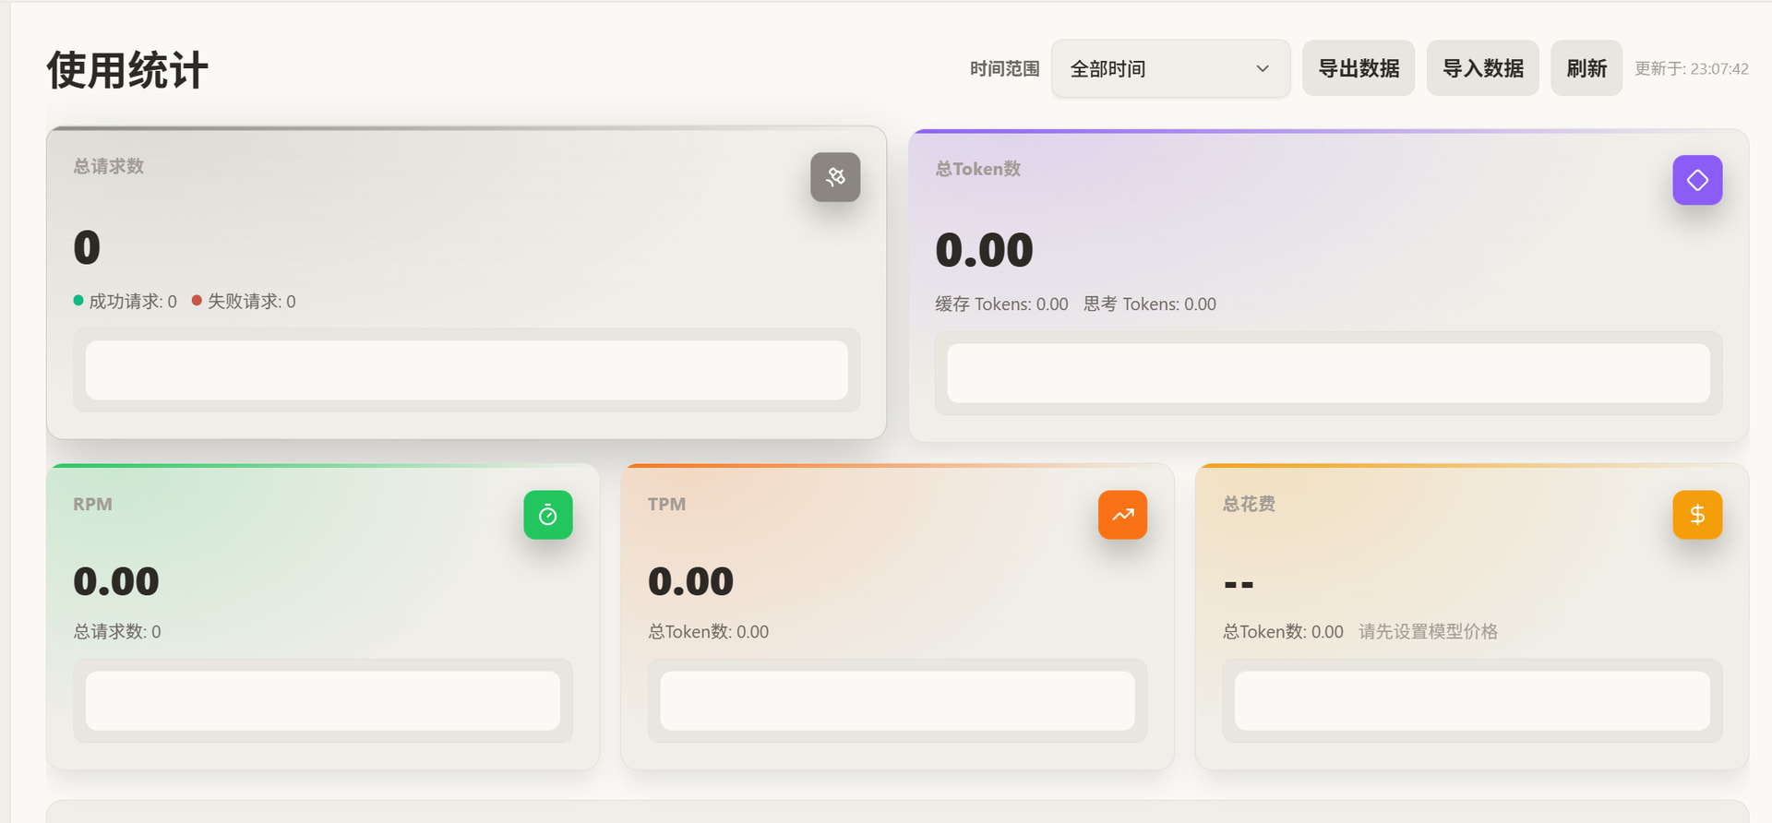Click the 导出数据 button
This screenshot has height=823, width=1772.
pyautogui.click(x=1359, y=68)
